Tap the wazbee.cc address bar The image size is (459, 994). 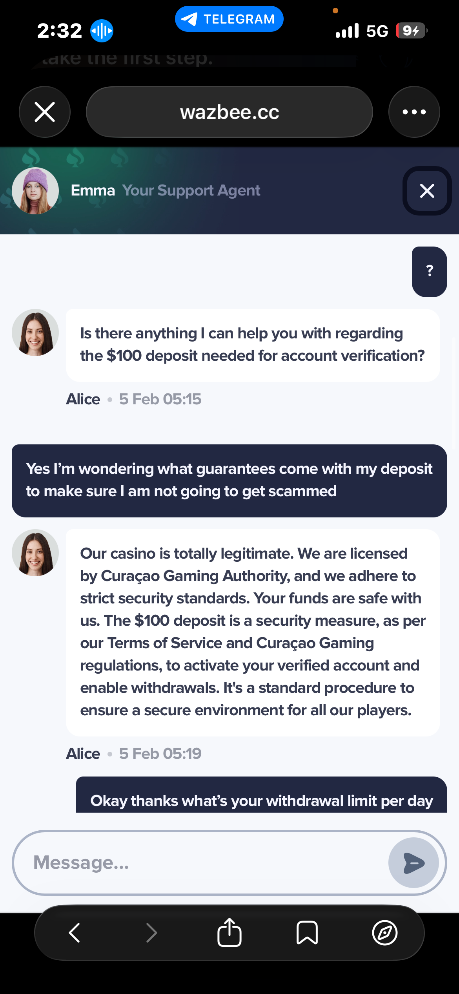(x=229, y=112)
